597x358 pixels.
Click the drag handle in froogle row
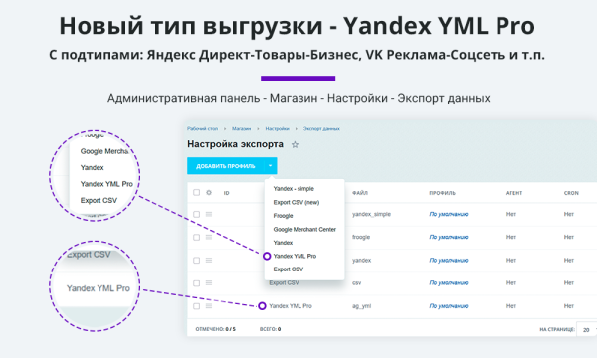pos(209,237)
